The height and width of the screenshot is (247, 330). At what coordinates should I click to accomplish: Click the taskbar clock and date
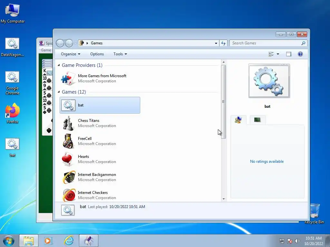(x=313, y=241)
